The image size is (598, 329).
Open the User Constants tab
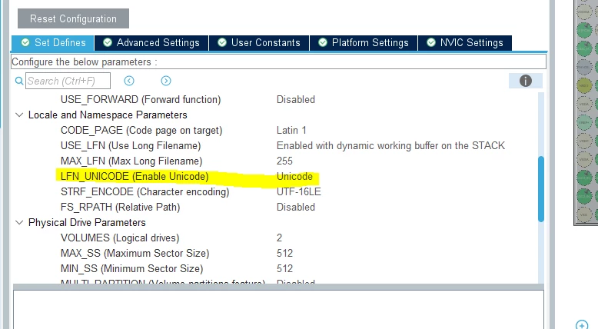(259, 43)
